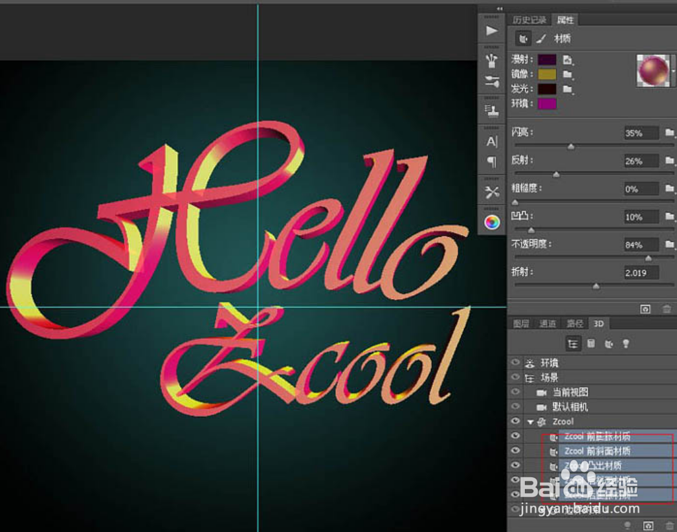Click render icon at 3D panel bottom
Image resolution: width=677 pixels, height=532 pixels.
[x=648, y=526]
